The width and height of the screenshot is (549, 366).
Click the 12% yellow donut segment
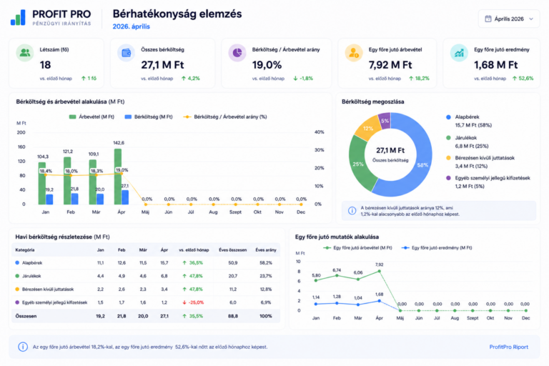coord(367,128)
